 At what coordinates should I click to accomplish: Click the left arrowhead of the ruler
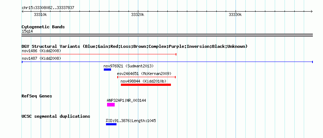[x=23, y=11]
